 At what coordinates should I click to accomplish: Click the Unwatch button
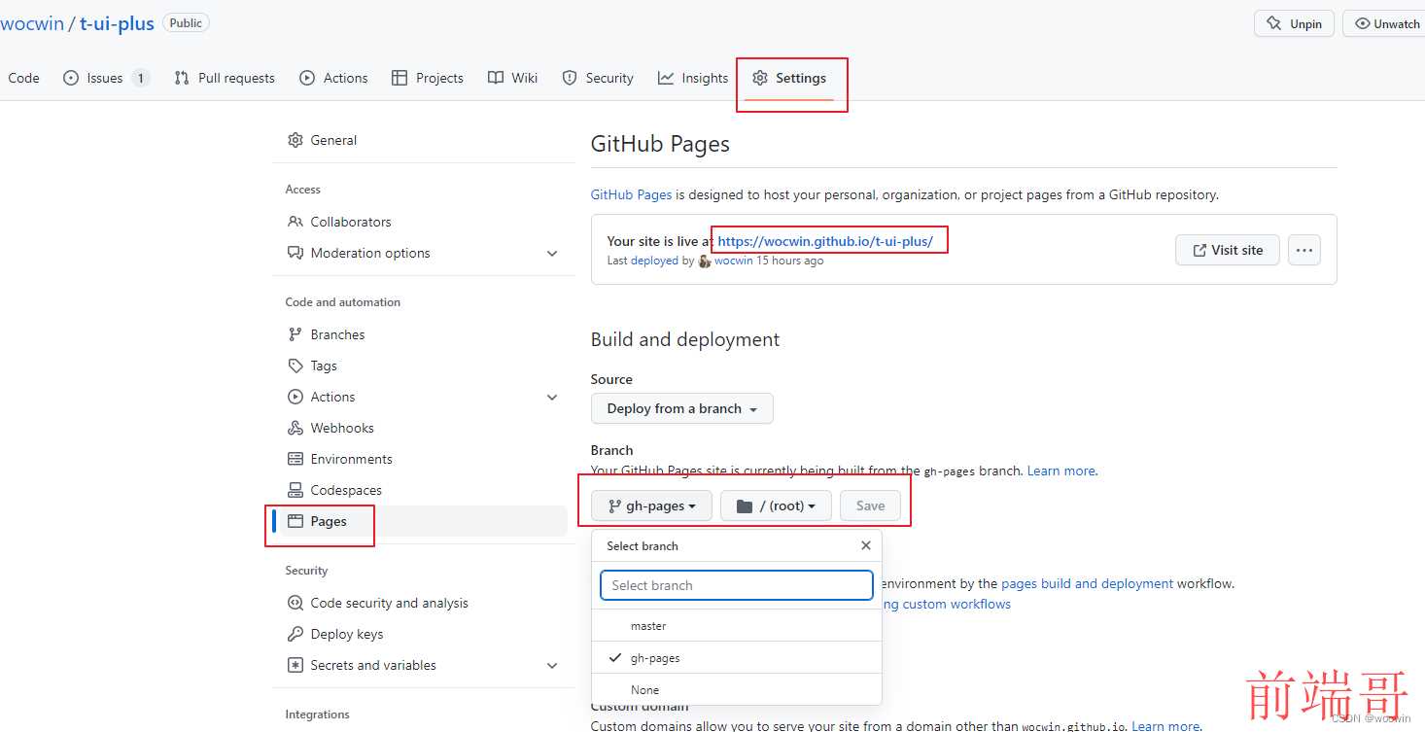point(1384,23)
